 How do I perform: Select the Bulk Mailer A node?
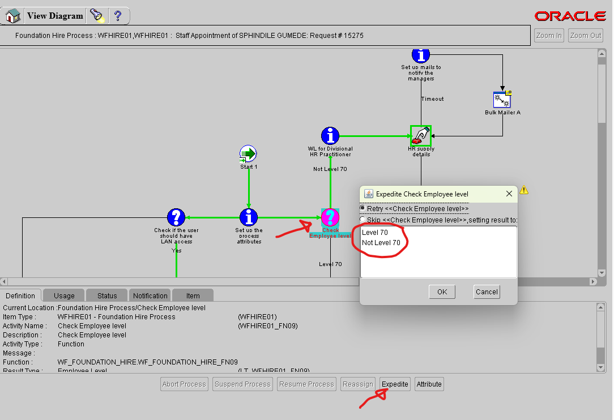tap(502, 100)
